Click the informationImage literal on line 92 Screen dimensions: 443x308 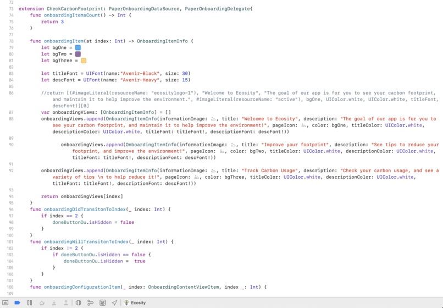pos(214,170)
